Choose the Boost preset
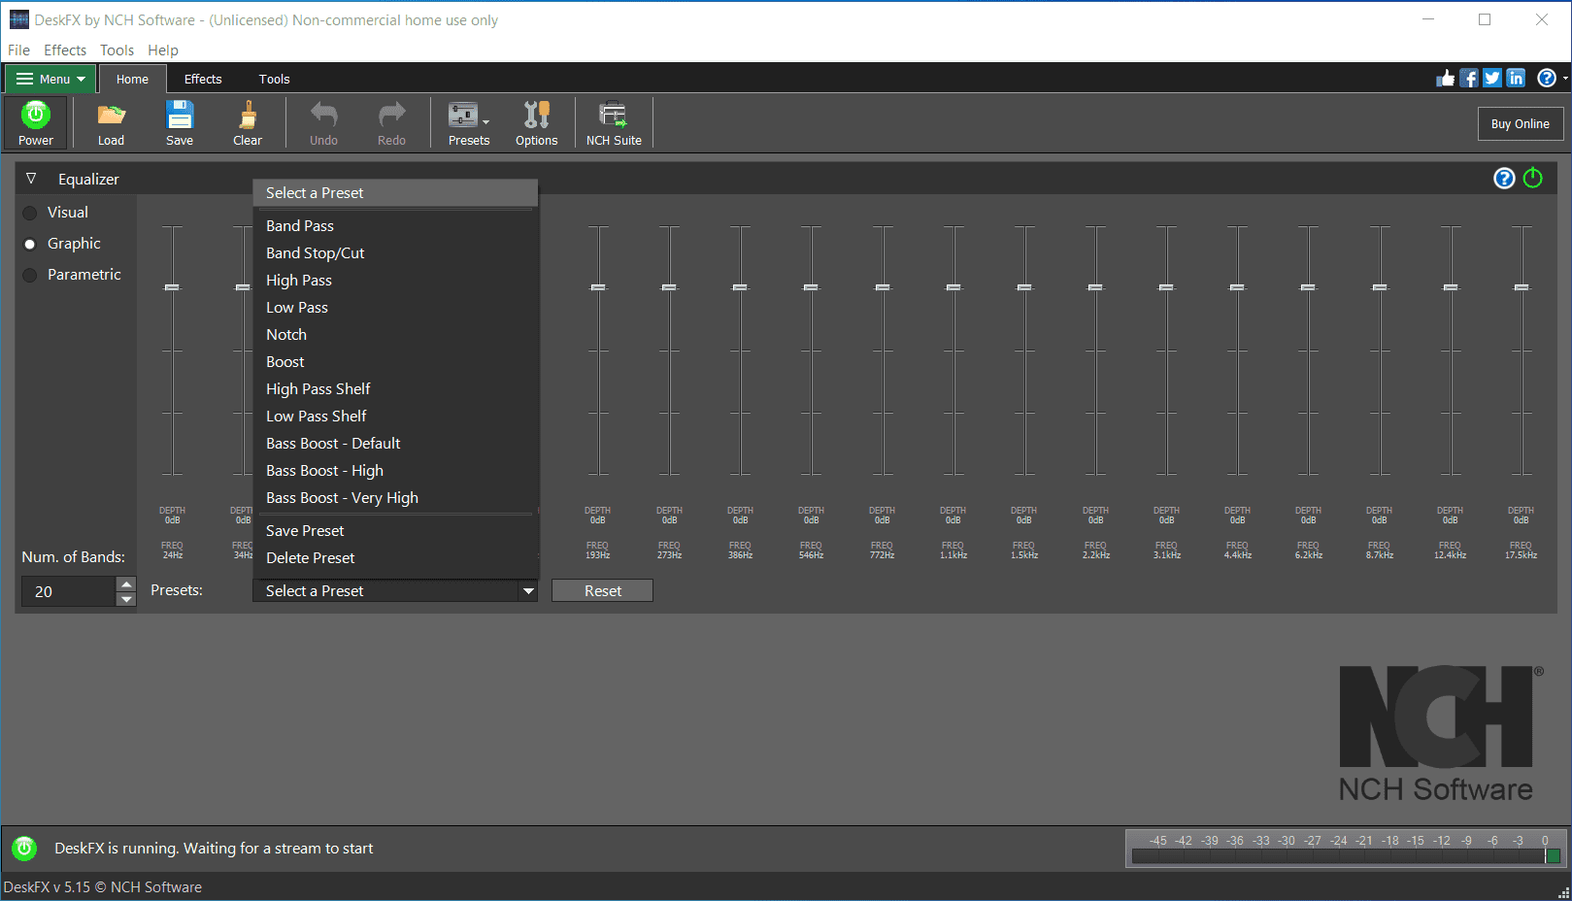 pos(395,362)
